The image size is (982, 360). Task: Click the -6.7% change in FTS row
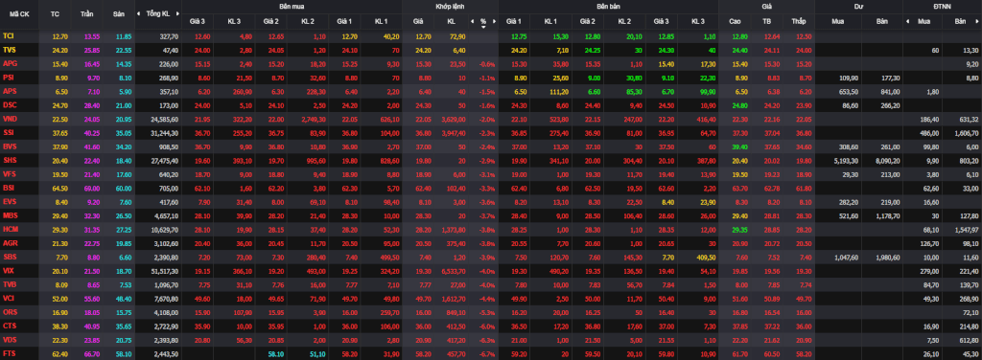point(487,353)
